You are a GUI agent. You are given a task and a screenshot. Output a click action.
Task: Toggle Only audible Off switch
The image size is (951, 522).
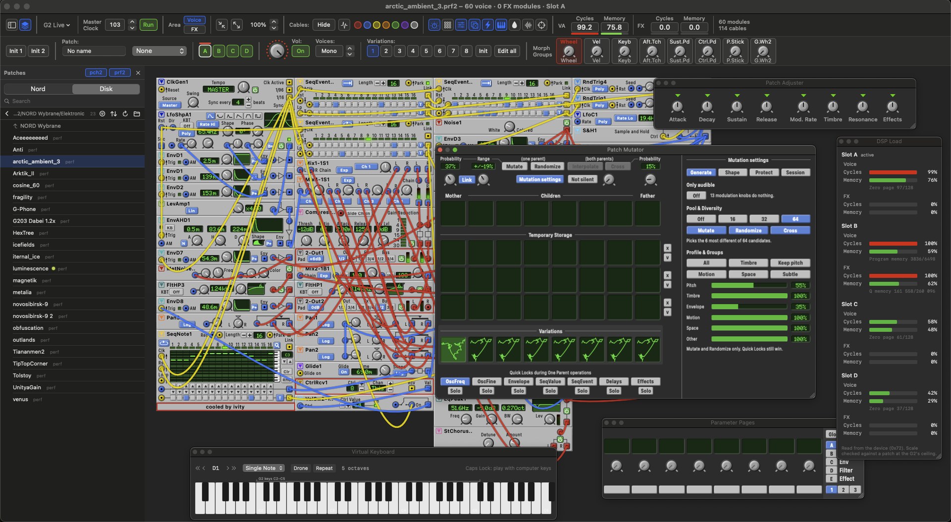(696, 196)
